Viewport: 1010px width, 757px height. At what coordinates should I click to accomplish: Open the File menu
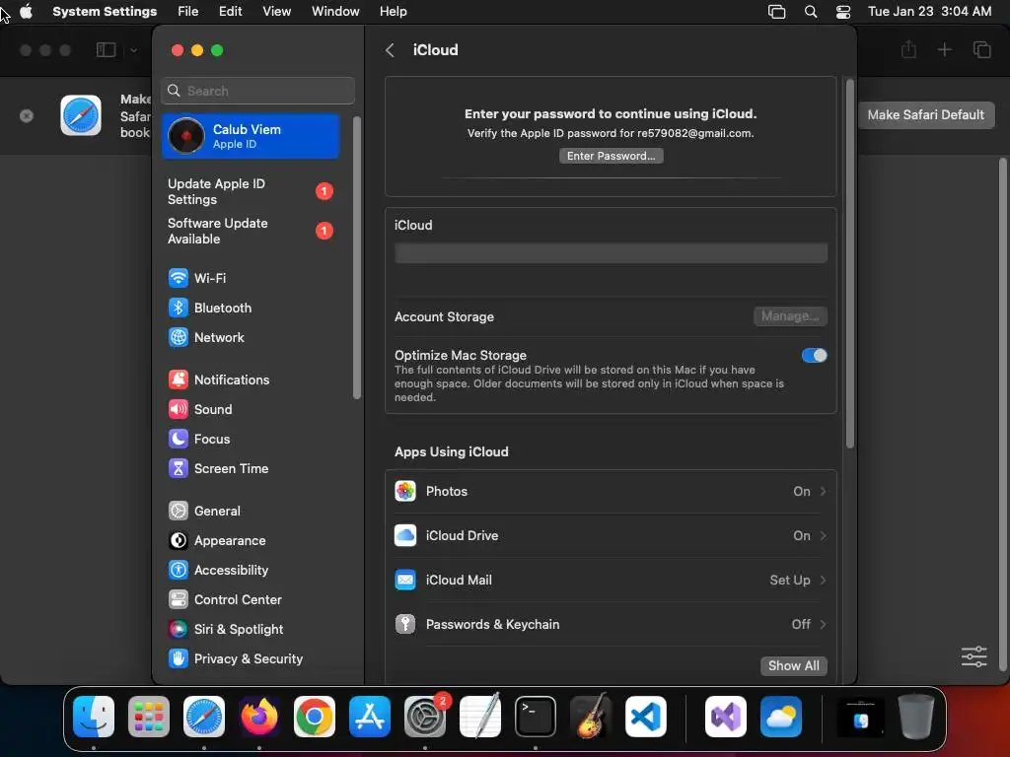(x=188, y=12)
